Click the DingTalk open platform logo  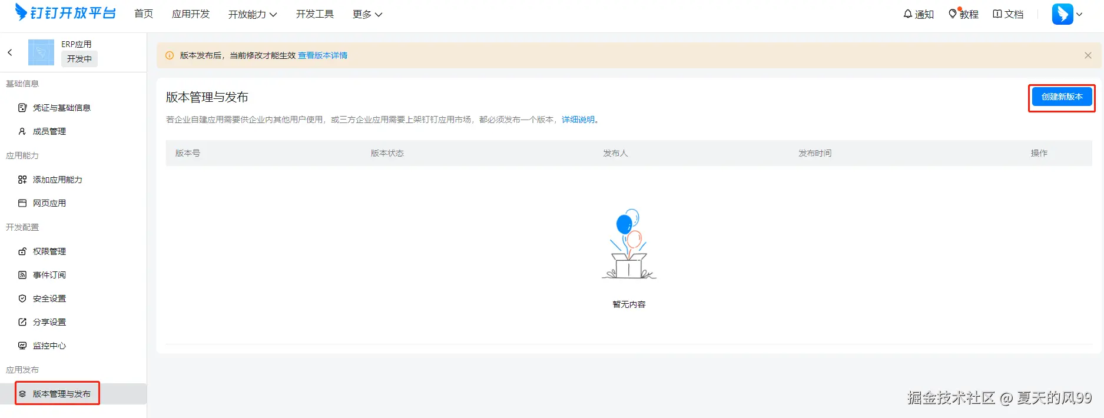tap(65, 13)
